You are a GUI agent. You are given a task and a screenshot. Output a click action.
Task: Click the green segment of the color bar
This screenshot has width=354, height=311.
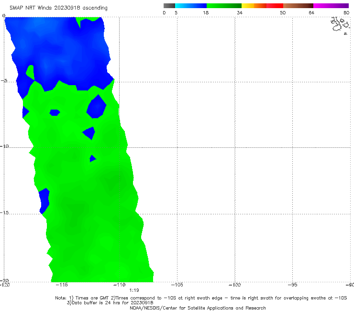tap(224, 6)
